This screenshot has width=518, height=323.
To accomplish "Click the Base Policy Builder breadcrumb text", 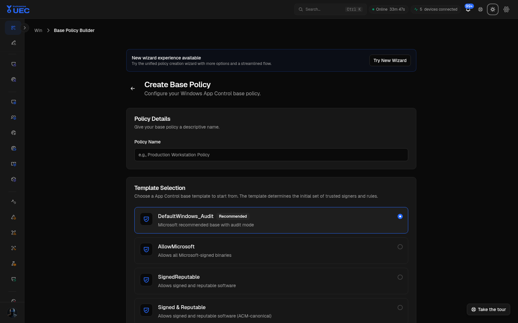I will 74,30.
